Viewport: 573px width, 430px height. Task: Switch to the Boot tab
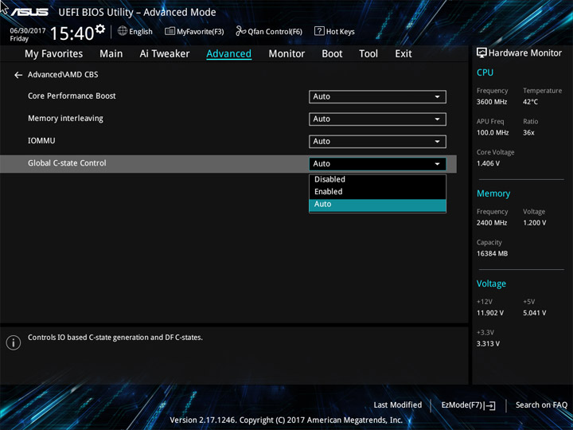[x=332, y=54]
